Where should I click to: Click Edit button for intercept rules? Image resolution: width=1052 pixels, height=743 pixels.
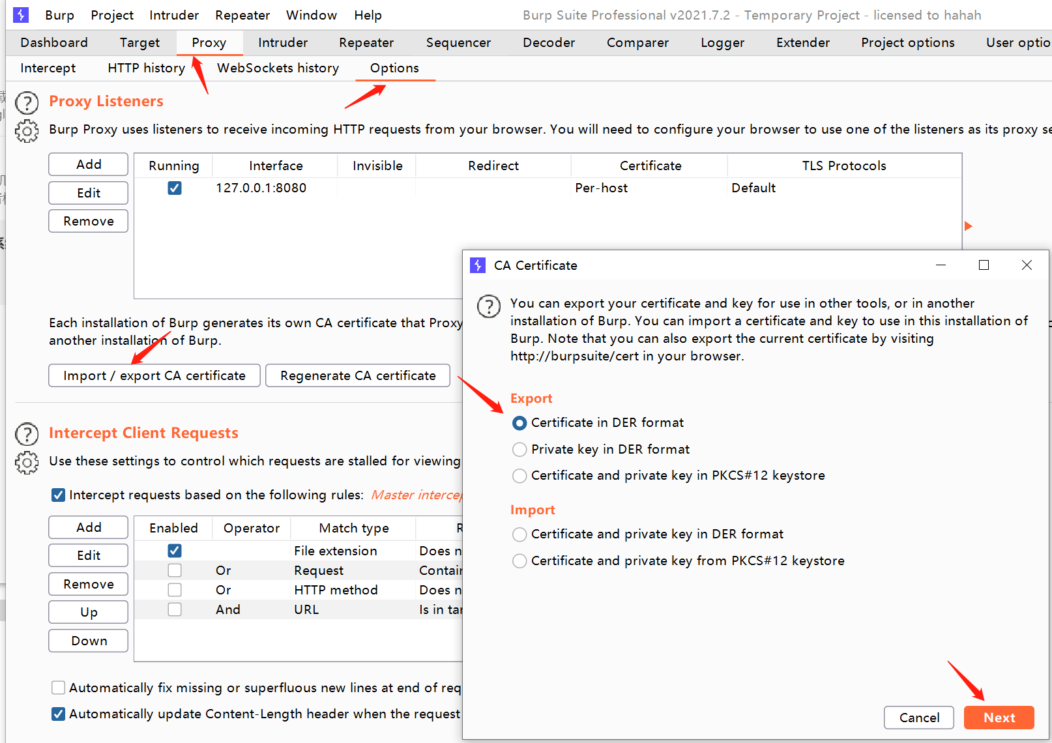88,555
